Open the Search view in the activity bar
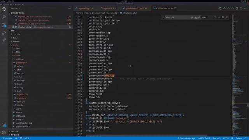Viewport: 249px width, 140px height. [4, 17]
